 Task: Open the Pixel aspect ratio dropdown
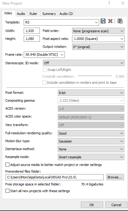click(x=98, y=39)
